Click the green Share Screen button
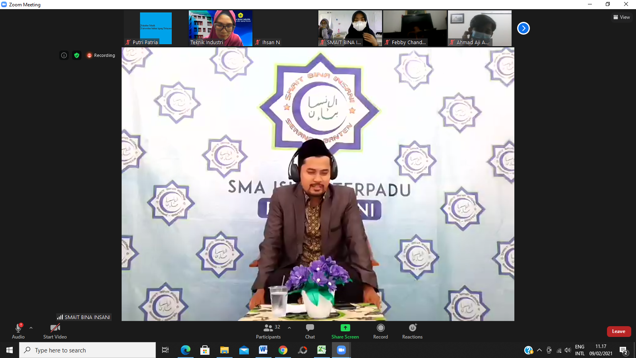This screenshot has height=358, width=636. (345, 331)
